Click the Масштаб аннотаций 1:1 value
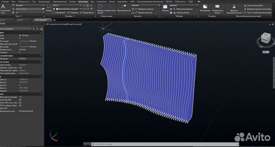Image resolution: width=275 pixels, height=147 pixels. 20,97
